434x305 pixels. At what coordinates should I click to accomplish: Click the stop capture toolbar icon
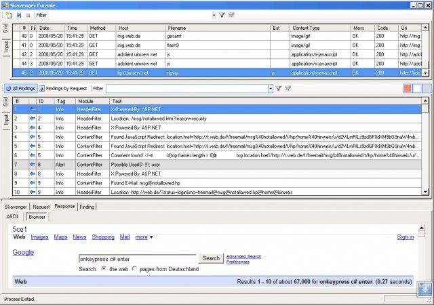28,15
